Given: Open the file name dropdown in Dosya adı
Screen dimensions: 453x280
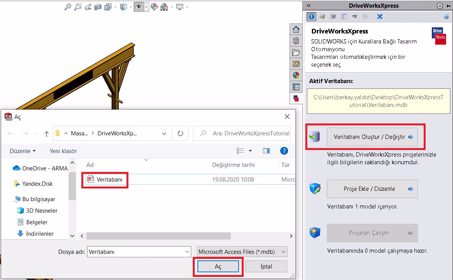Looking at the screenshot, I should click(x=187, y=252).
